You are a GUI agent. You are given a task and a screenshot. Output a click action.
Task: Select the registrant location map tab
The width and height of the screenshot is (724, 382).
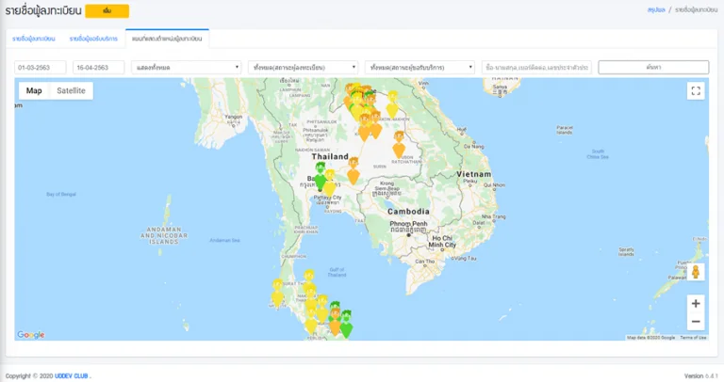tap(167, 39)
